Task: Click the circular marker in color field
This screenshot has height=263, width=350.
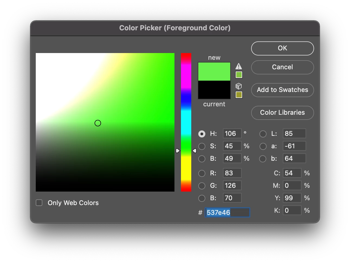Action: tap(98, 123)
